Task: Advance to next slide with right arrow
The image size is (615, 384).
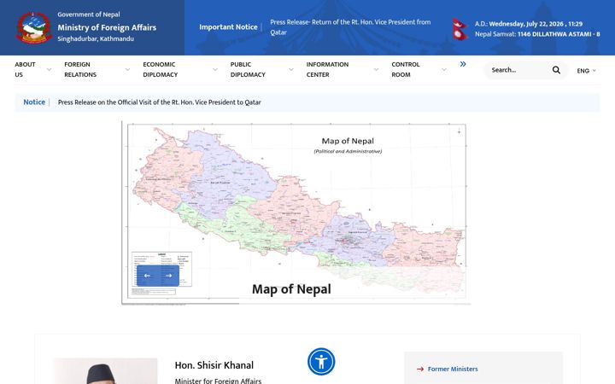Action: pyautogui.click(x=168, y=276)
